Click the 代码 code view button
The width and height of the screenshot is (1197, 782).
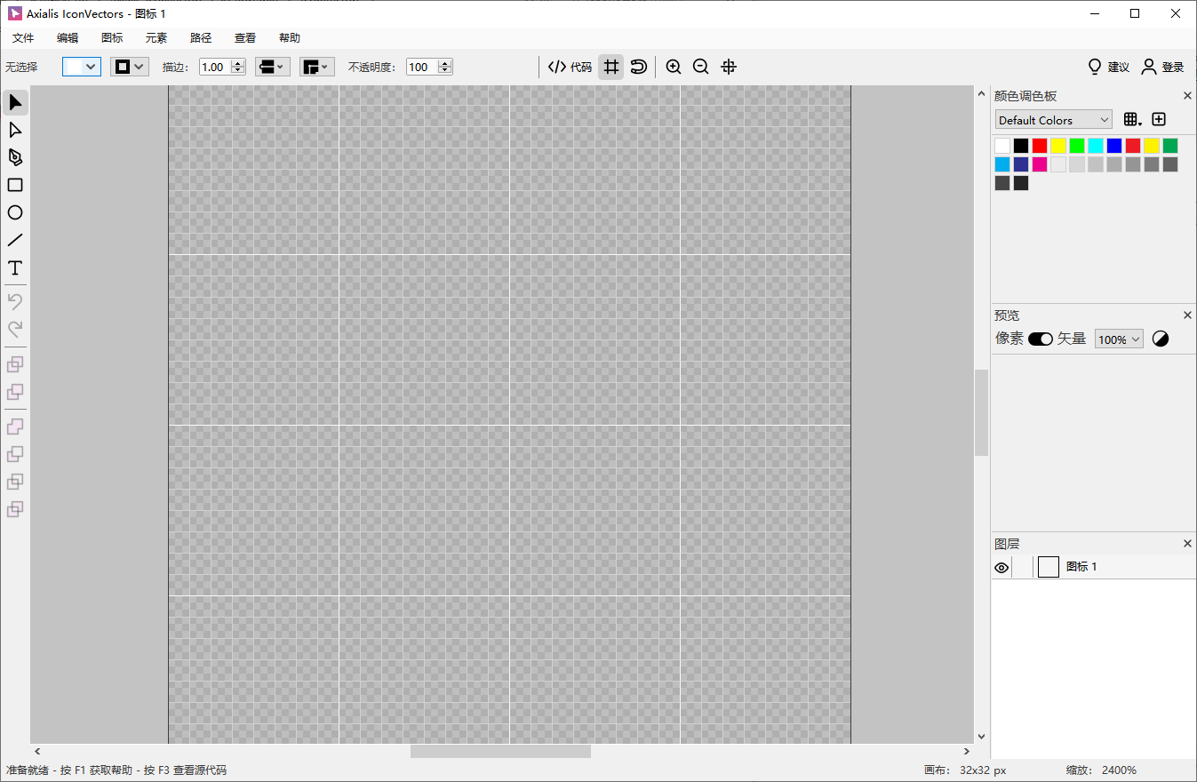570,67
